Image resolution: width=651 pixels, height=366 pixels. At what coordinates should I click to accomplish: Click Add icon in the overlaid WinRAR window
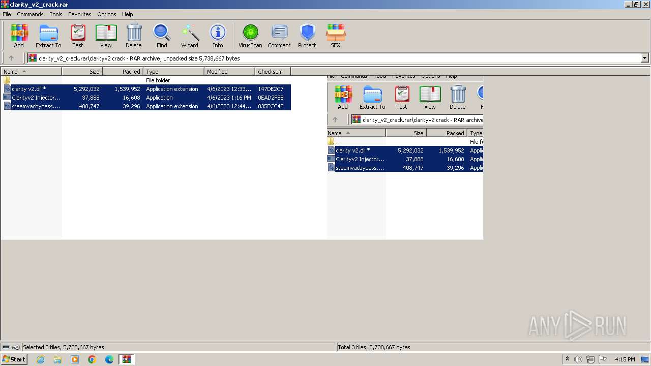point(343,97)
